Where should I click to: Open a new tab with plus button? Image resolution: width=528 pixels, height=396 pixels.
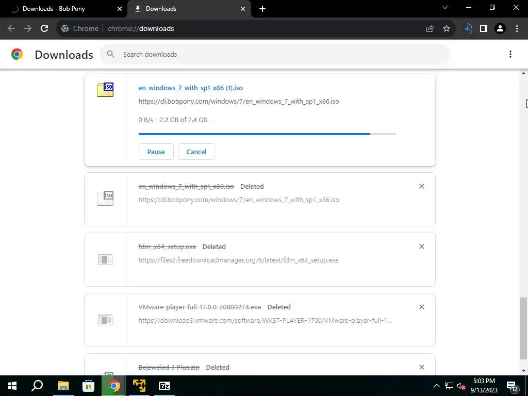click(x=262, y=9)
